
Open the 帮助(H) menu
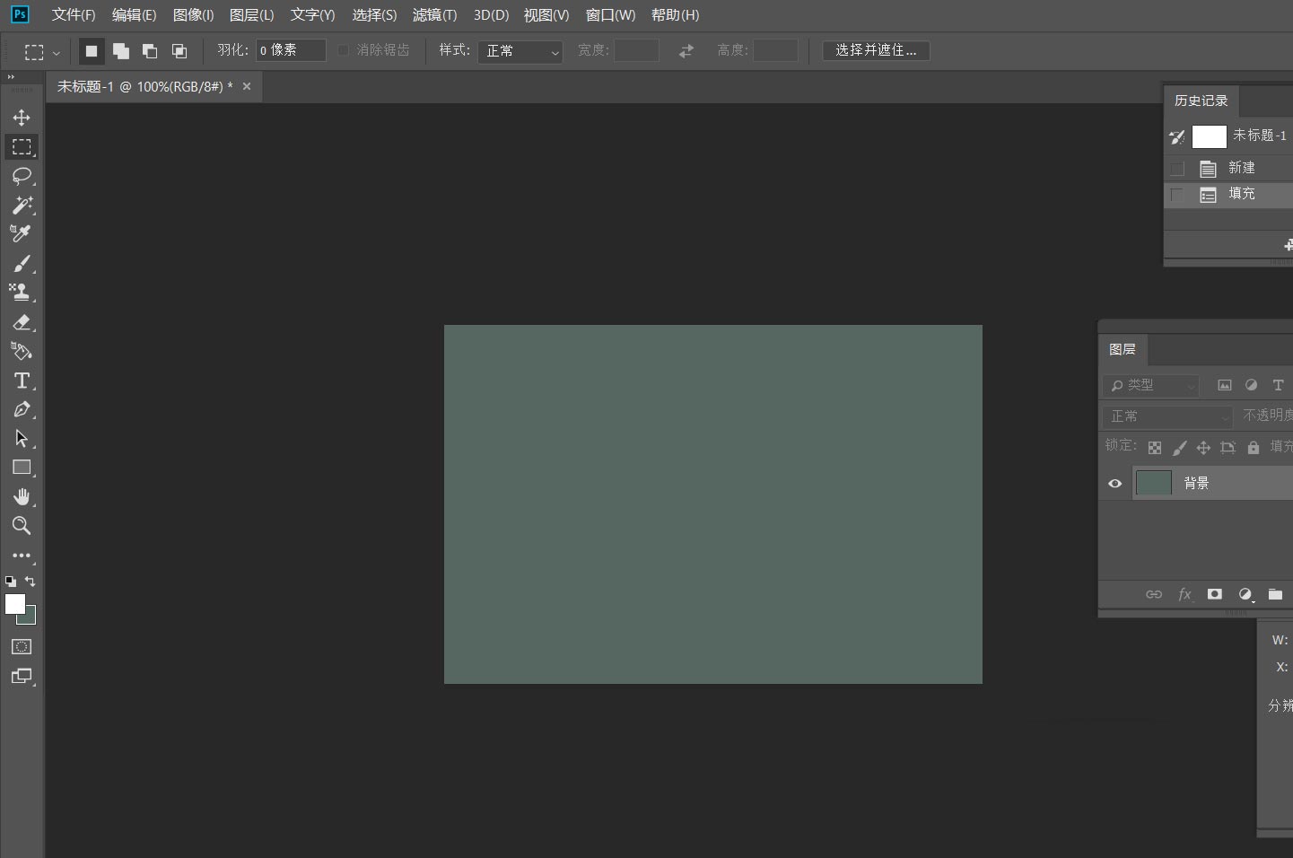[675, 15]
